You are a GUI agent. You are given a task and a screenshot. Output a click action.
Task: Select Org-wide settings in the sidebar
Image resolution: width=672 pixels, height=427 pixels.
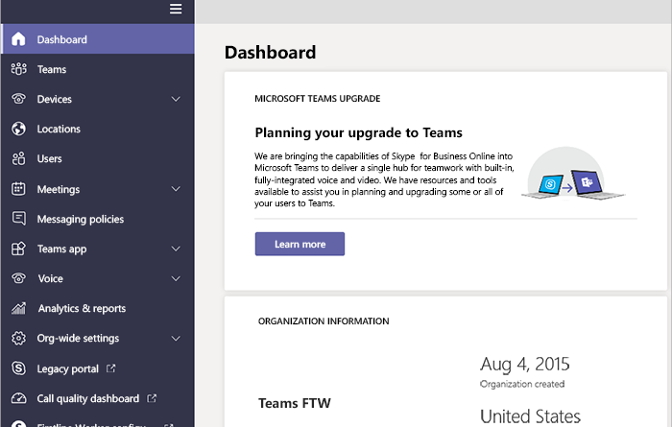(x=78, y=338)
